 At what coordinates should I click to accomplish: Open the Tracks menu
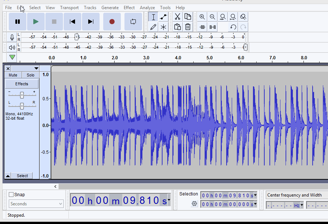(90, 8)
